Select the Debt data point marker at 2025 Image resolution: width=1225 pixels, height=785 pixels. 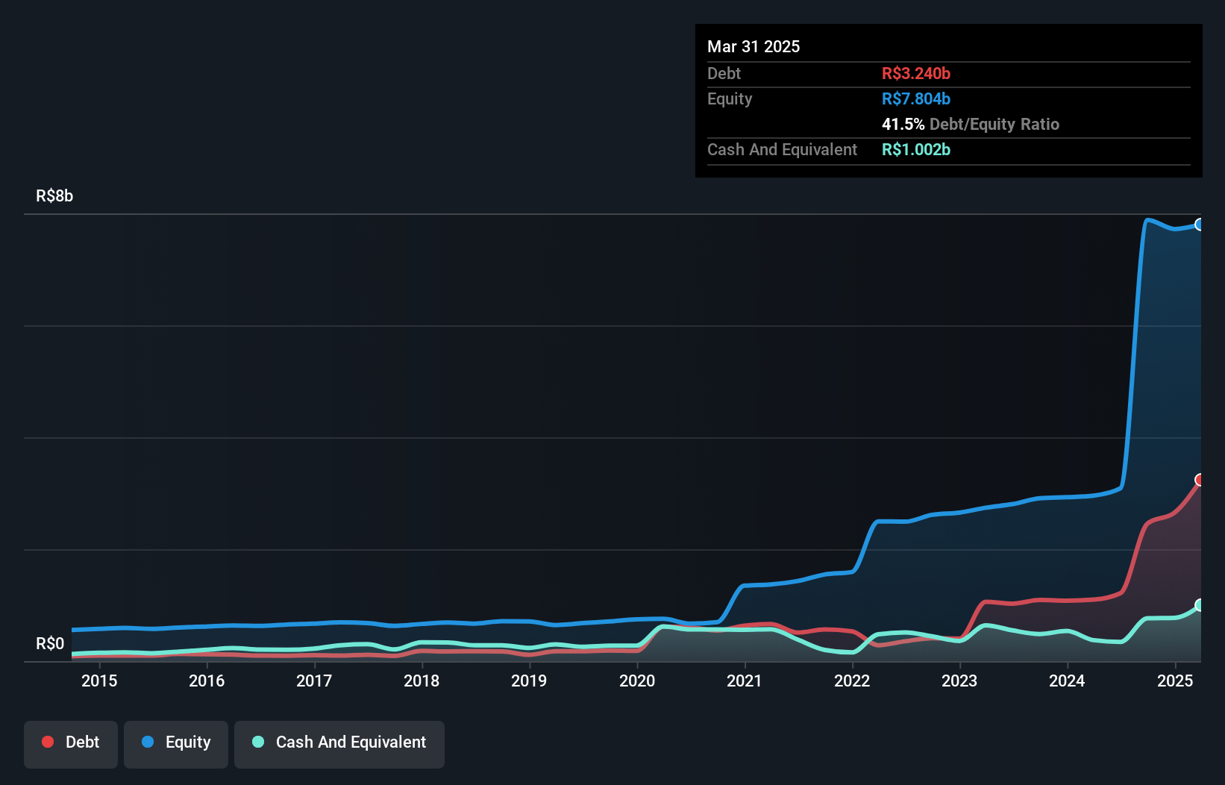tap(1200, 480)
